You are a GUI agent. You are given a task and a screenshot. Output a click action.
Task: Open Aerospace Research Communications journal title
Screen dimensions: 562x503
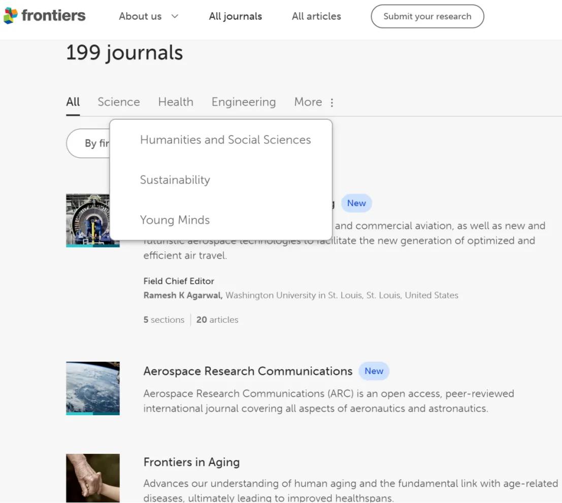tap(248, 371)
